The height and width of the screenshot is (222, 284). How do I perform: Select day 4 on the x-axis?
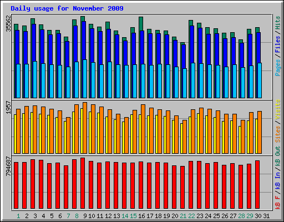[x=43, y=216]
